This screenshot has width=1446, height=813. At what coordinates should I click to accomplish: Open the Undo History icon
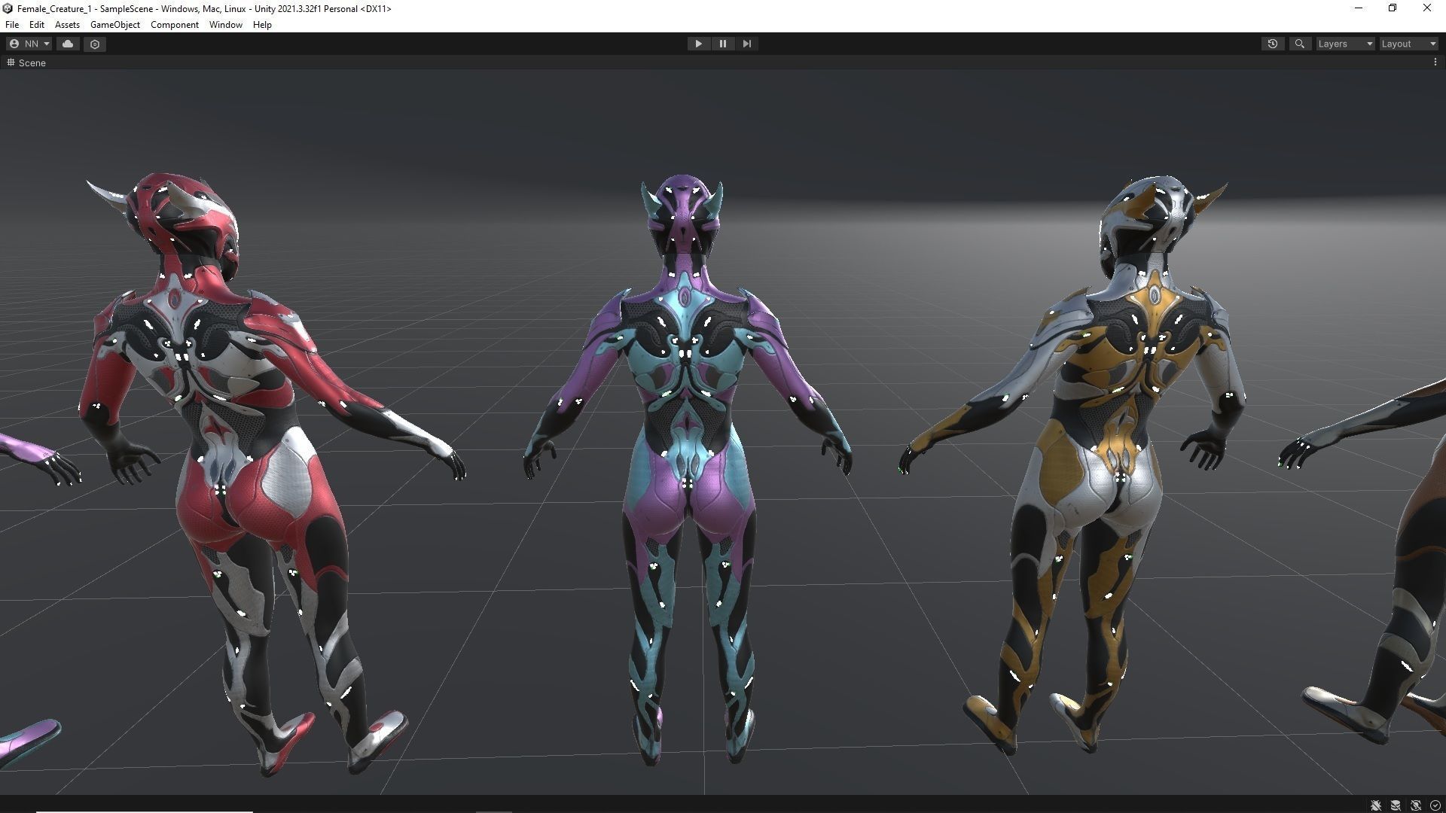tap(1273, 44)
